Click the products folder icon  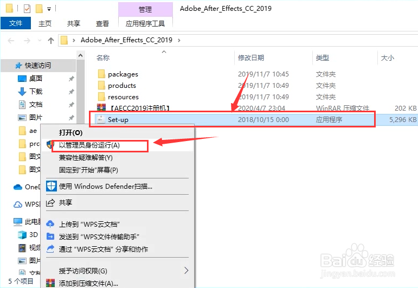pos(101,85)
